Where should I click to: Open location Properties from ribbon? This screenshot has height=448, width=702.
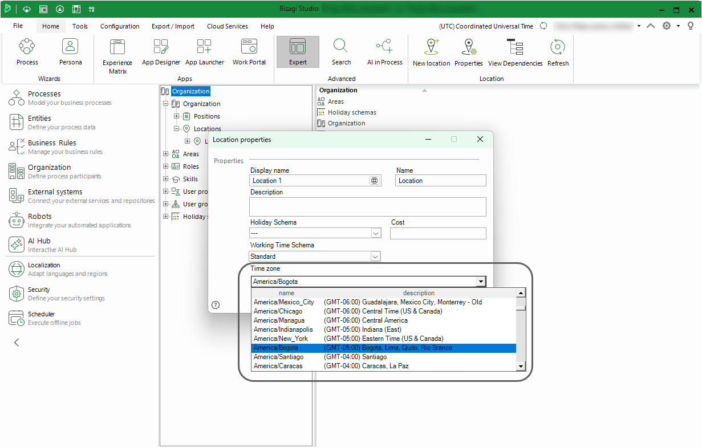click(469, 53)
